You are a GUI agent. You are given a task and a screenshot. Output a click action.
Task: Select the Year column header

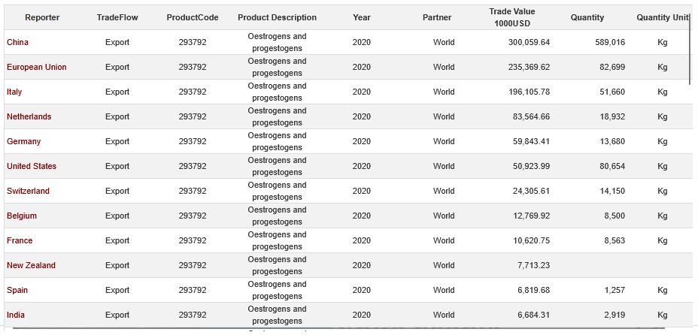(362, 17)
